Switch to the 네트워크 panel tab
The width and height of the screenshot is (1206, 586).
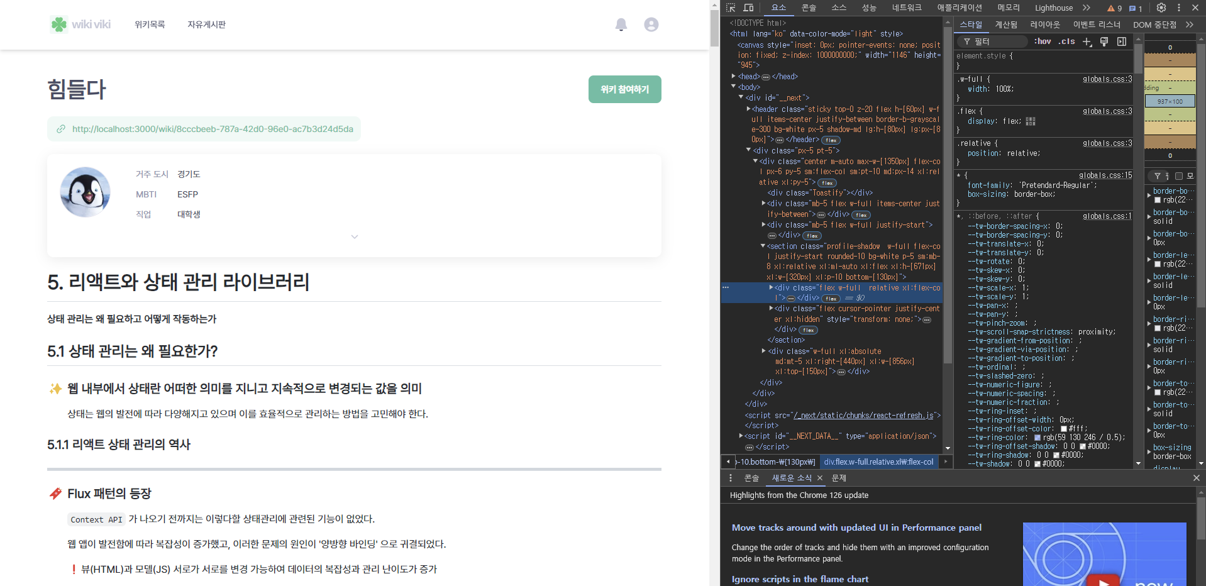point(907,8)
